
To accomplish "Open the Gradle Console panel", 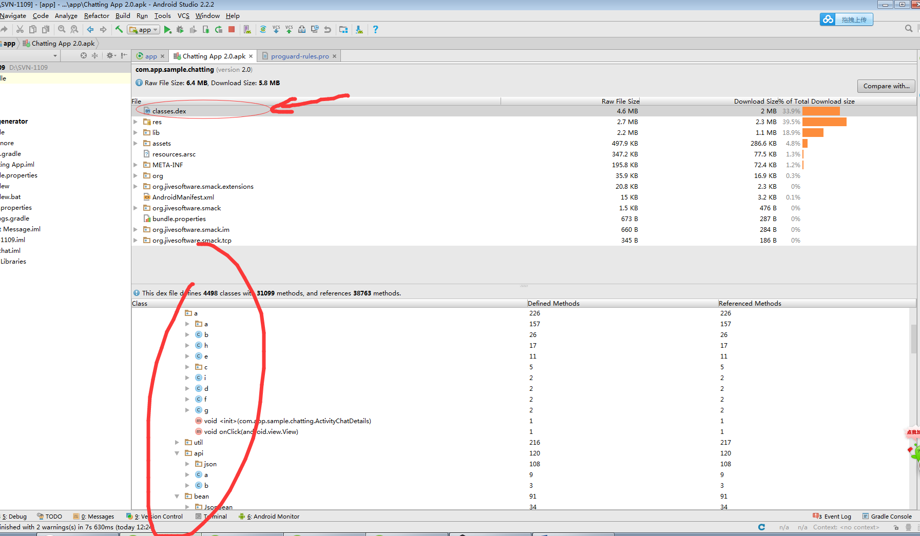I will pyautogui.click(x=887, y=517).
